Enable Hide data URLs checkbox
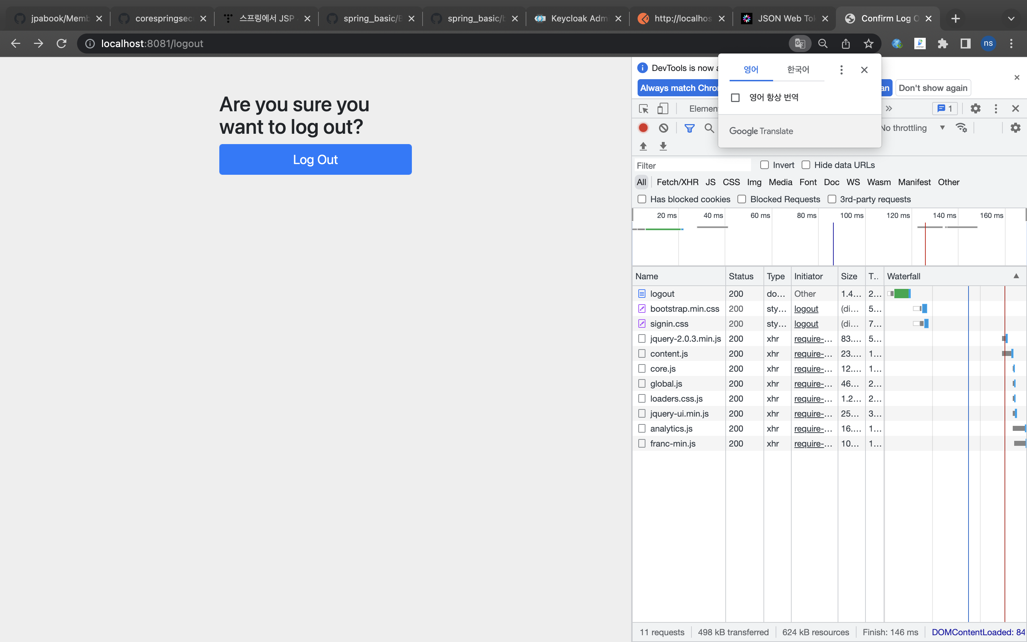 tap(806, 165)
